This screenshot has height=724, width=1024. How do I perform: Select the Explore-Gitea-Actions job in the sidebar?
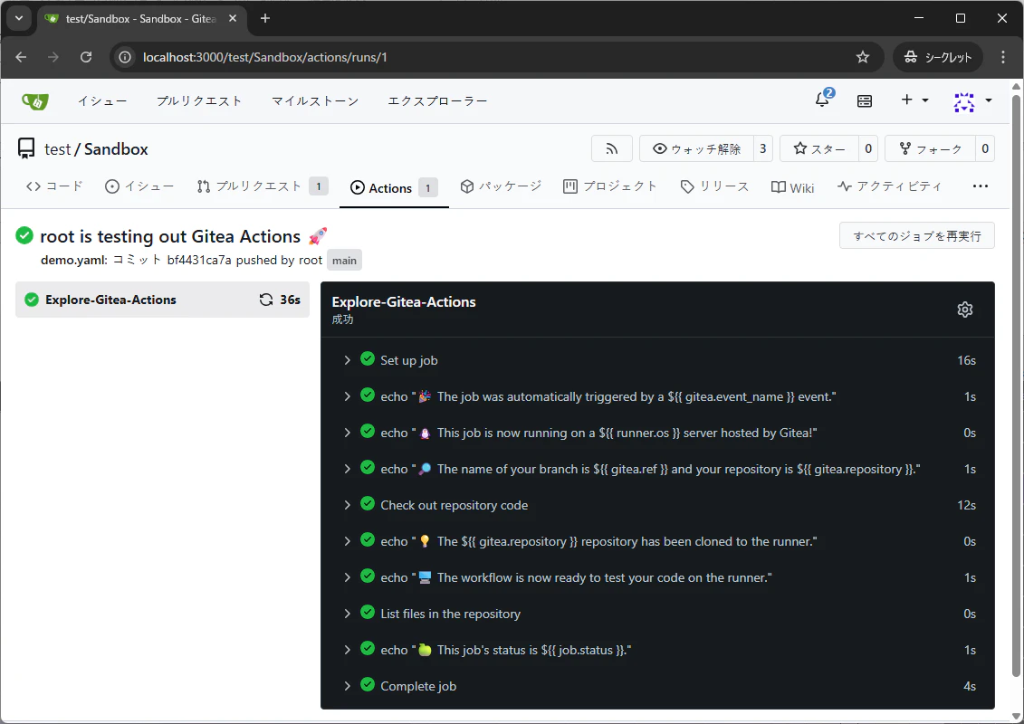(x=162, y=300)
